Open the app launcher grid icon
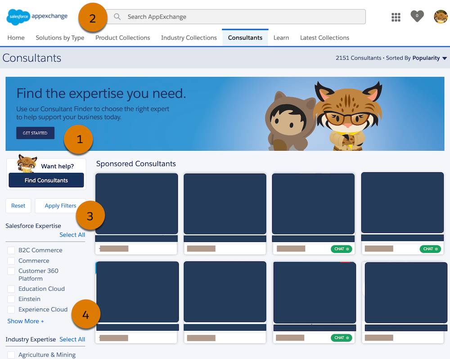Viewport: 450px width, 359px height. pos(396,17)
